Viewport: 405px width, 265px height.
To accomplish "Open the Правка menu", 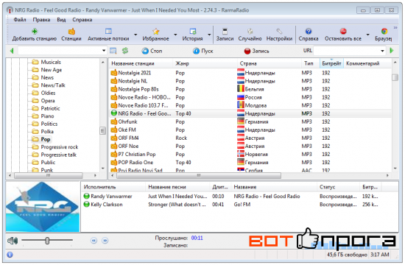I will click(41, 20).
